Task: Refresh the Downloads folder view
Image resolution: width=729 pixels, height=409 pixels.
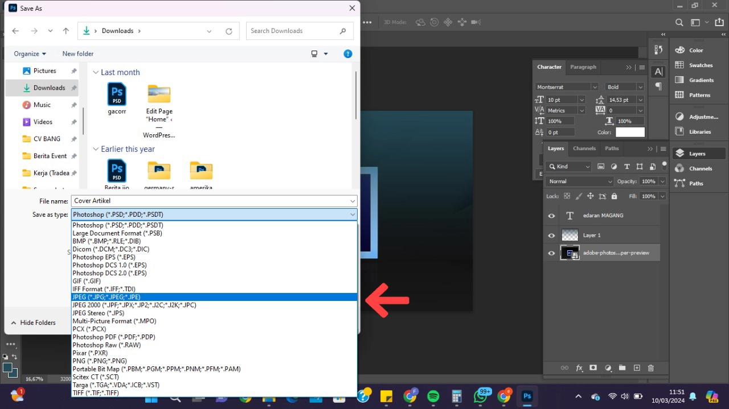Action: pyautogui.click(x=229, y=31)
